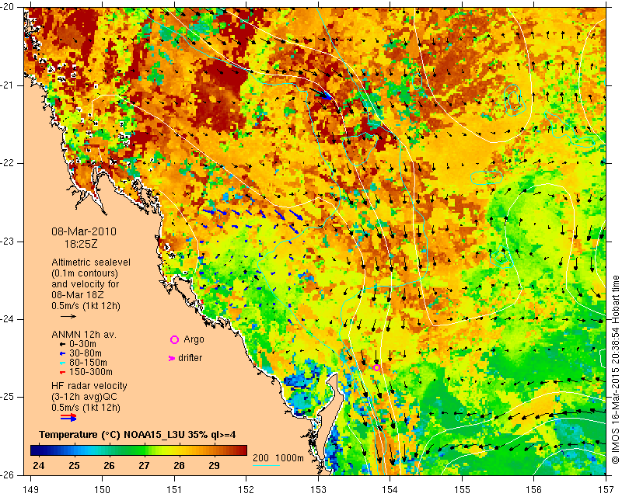Click the 'HF radar velocity' text
The height and width of the screenshot is (497, 622).
pos(89,386)
